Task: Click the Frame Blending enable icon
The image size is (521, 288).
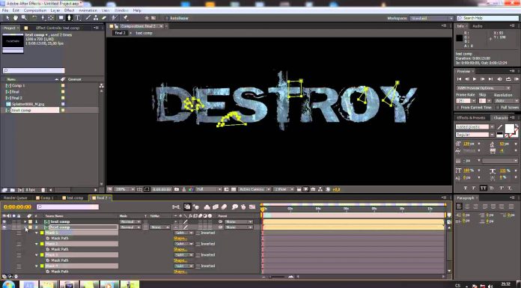Action: (216, 207)
